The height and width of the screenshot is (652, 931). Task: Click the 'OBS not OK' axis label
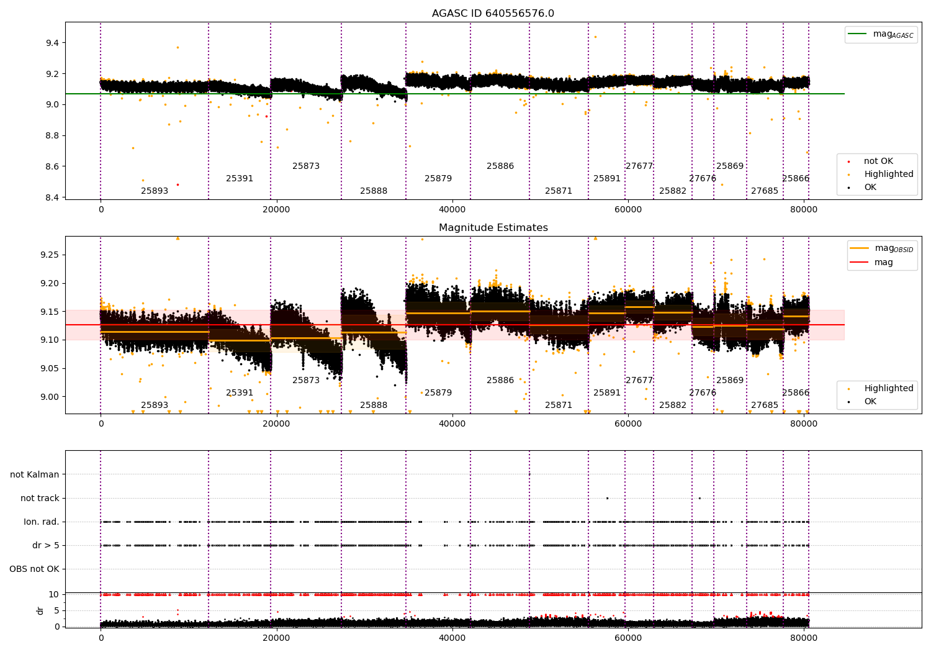click(35, 569)
